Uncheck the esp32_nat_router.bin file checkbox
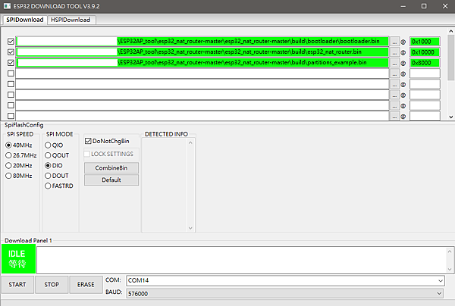Viewport: 455px width, 306px height. (11, 52)
